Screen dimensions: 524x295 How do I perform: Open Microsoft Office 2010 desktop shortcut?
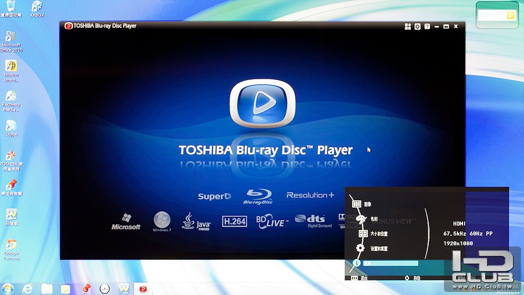(11, 41)
